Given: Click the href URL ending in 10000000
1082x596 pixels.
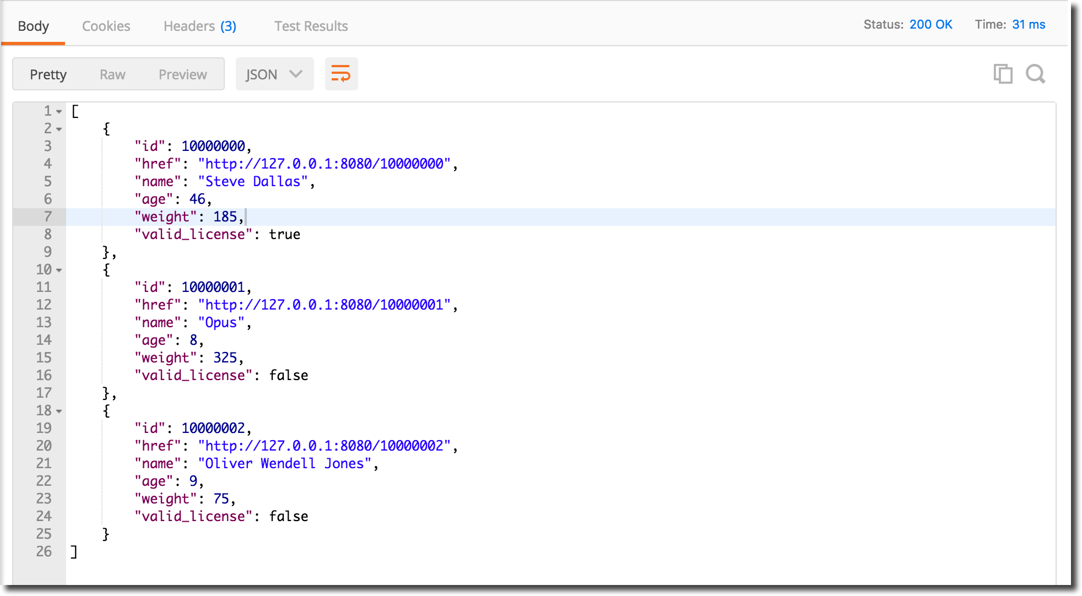Looking at the screenshot, I should pyautogui.click(x=324, y=164).
